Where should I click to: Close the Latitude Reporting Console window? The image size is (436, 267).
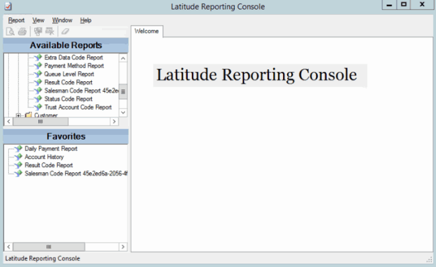coord(422,5)
